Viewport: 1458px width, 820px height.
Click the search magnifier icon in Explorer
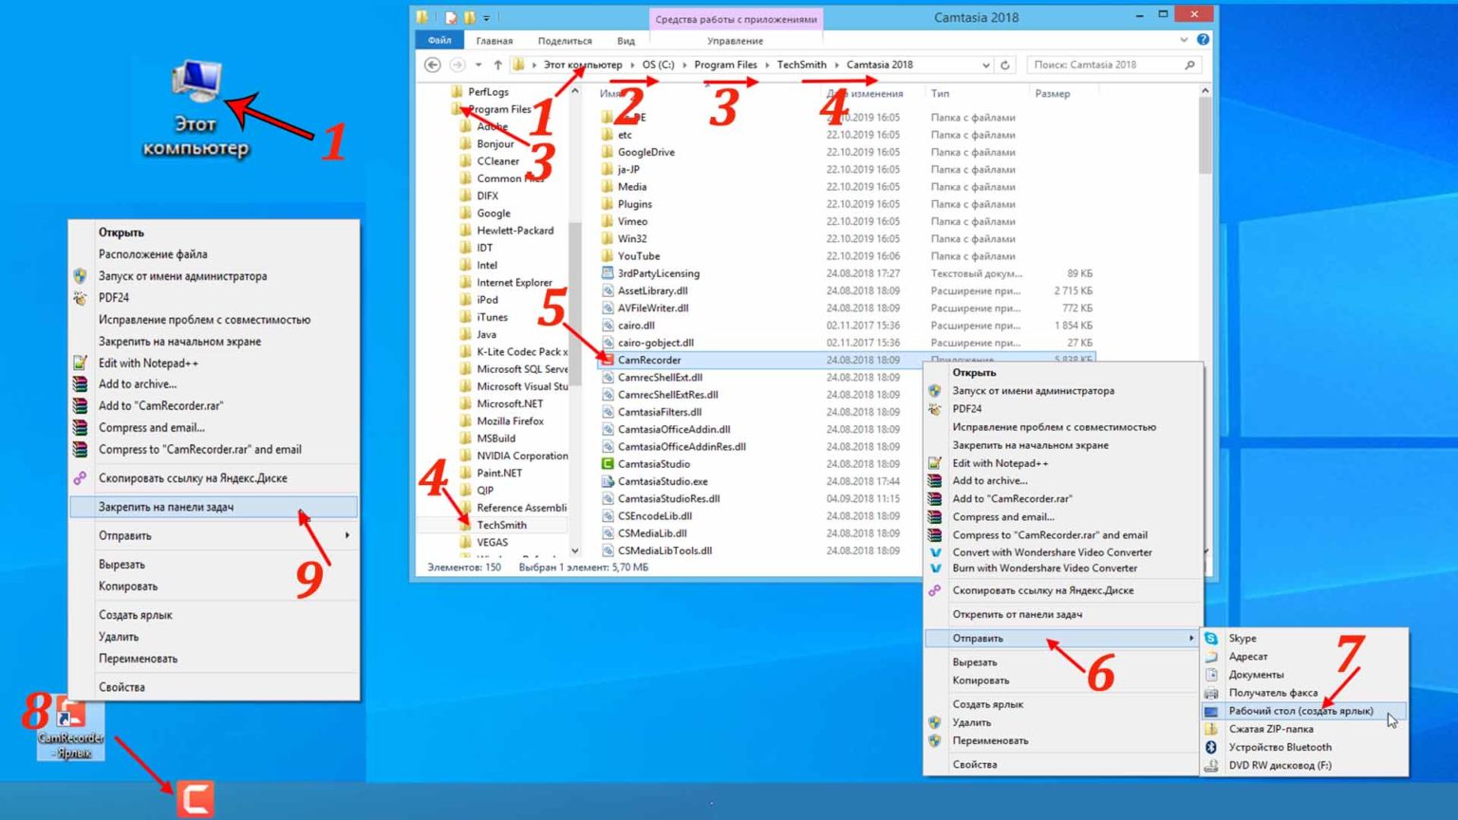[x=1189, y=65]
